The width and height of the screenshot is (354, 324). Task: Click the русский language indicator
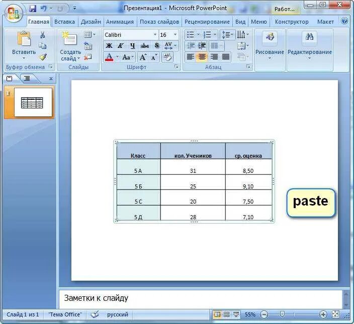coord(117,314)
